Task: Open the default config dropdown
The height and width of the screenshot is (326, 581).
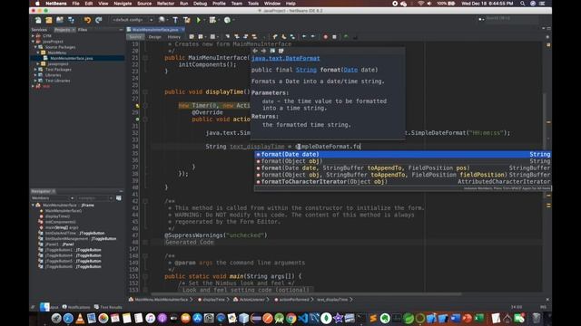Action: point(133,20)
